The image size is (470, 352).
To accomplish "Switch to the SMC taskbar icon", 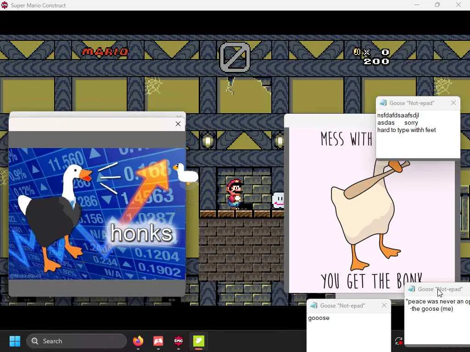I will [x=179, y=341].
